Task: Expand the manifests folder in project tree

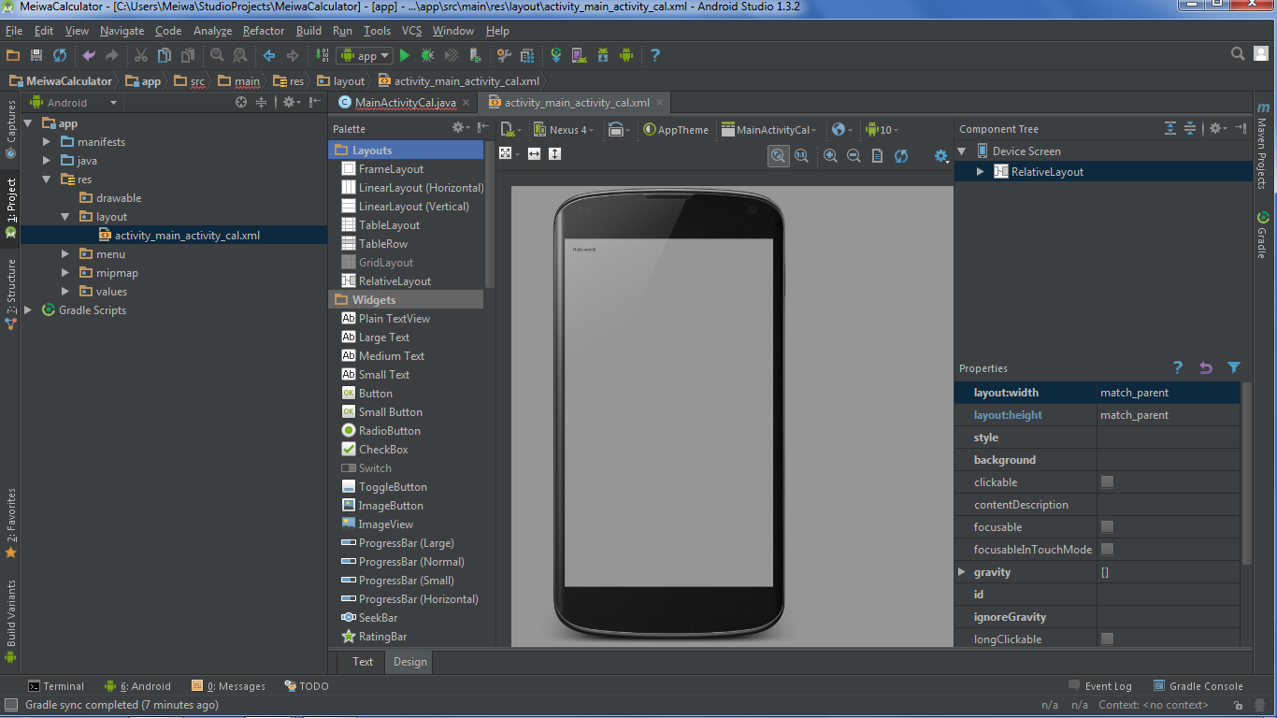Action: [47, 142]
